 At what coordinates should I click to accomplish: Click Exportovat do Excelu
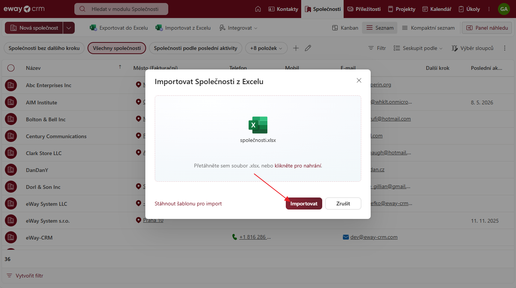point(119,28)
